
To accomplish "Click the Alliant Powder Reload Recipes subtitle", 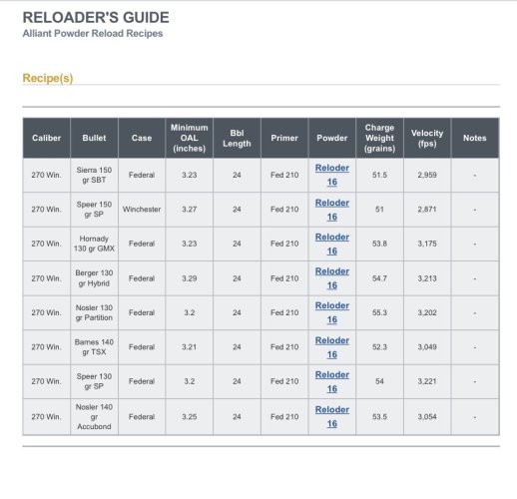I will click(x=93, y=34).
